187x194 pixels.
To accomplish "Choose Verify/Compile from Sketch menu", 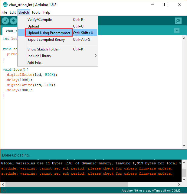I will point(57,20).
